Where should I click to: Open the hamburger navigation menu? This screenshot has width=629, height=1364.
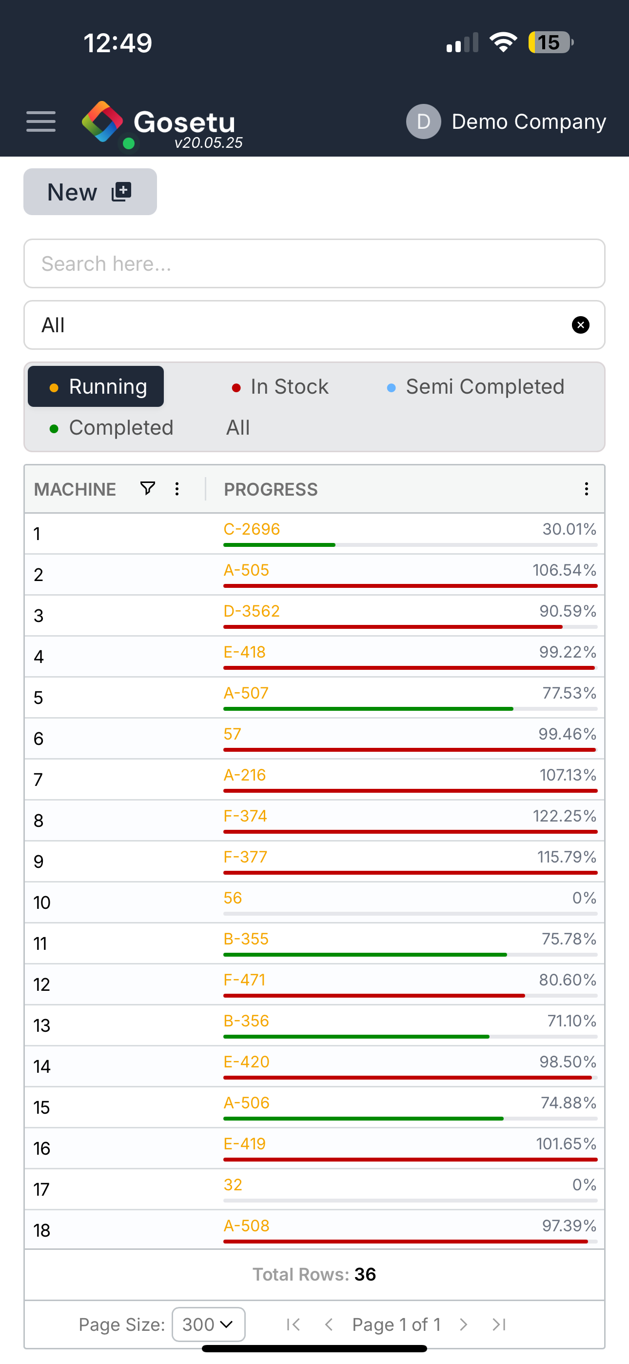(x=41, y=122)
